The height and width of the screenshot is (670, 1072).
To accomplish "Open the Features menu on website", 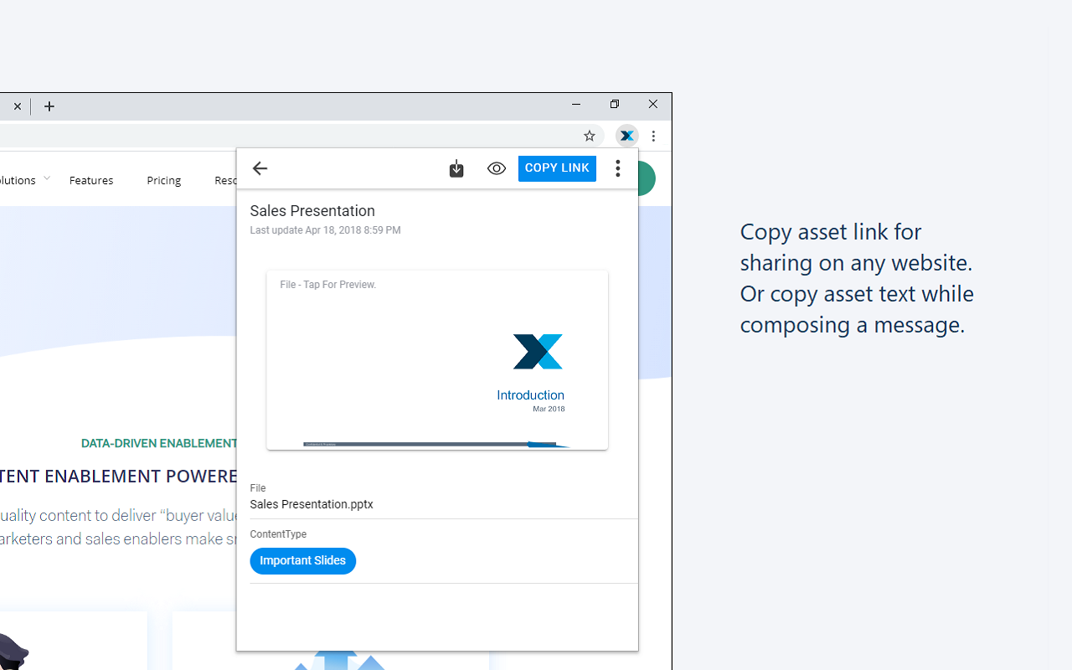I will [x=91, y=180].
